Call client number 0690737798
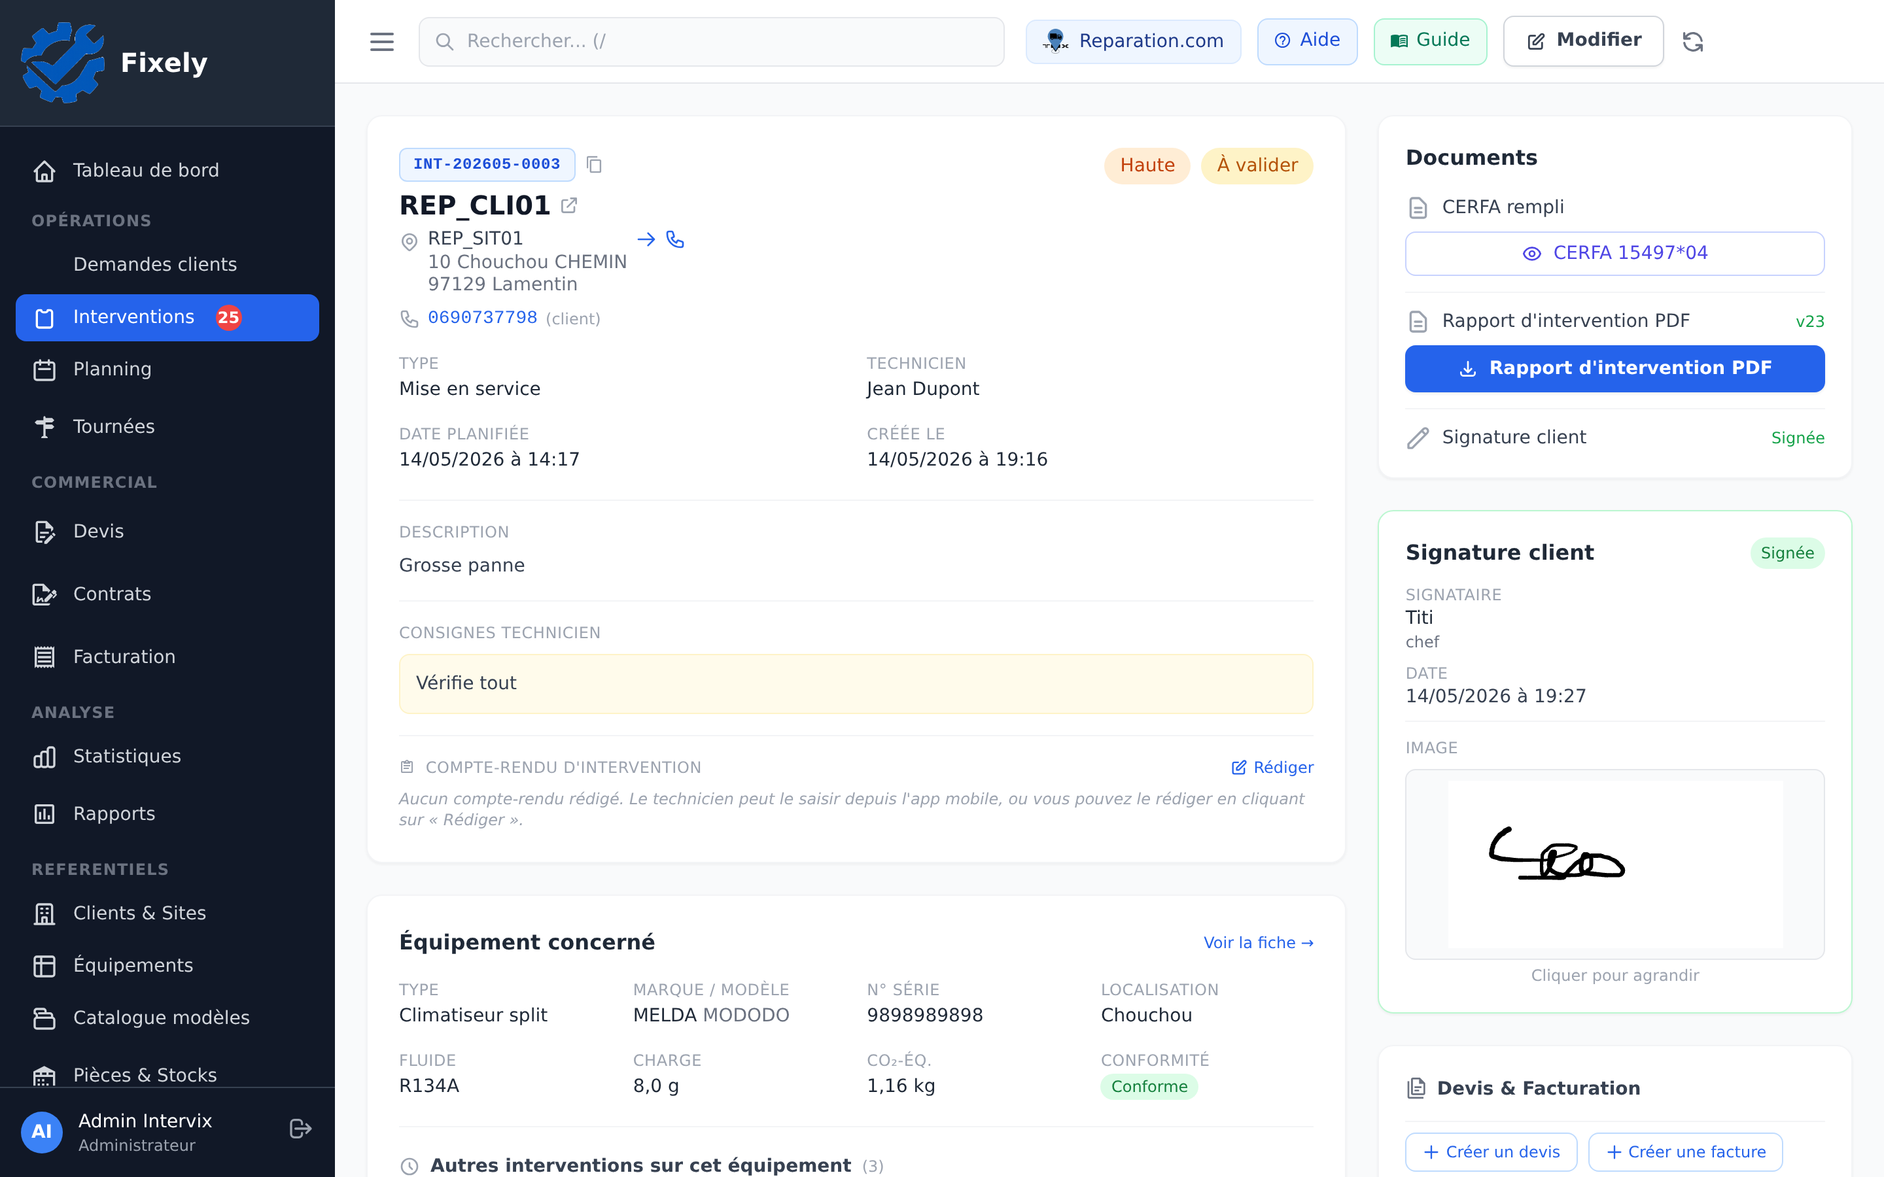Image resolution: width=1884 pixels, height=1177 pixels. 482,318
